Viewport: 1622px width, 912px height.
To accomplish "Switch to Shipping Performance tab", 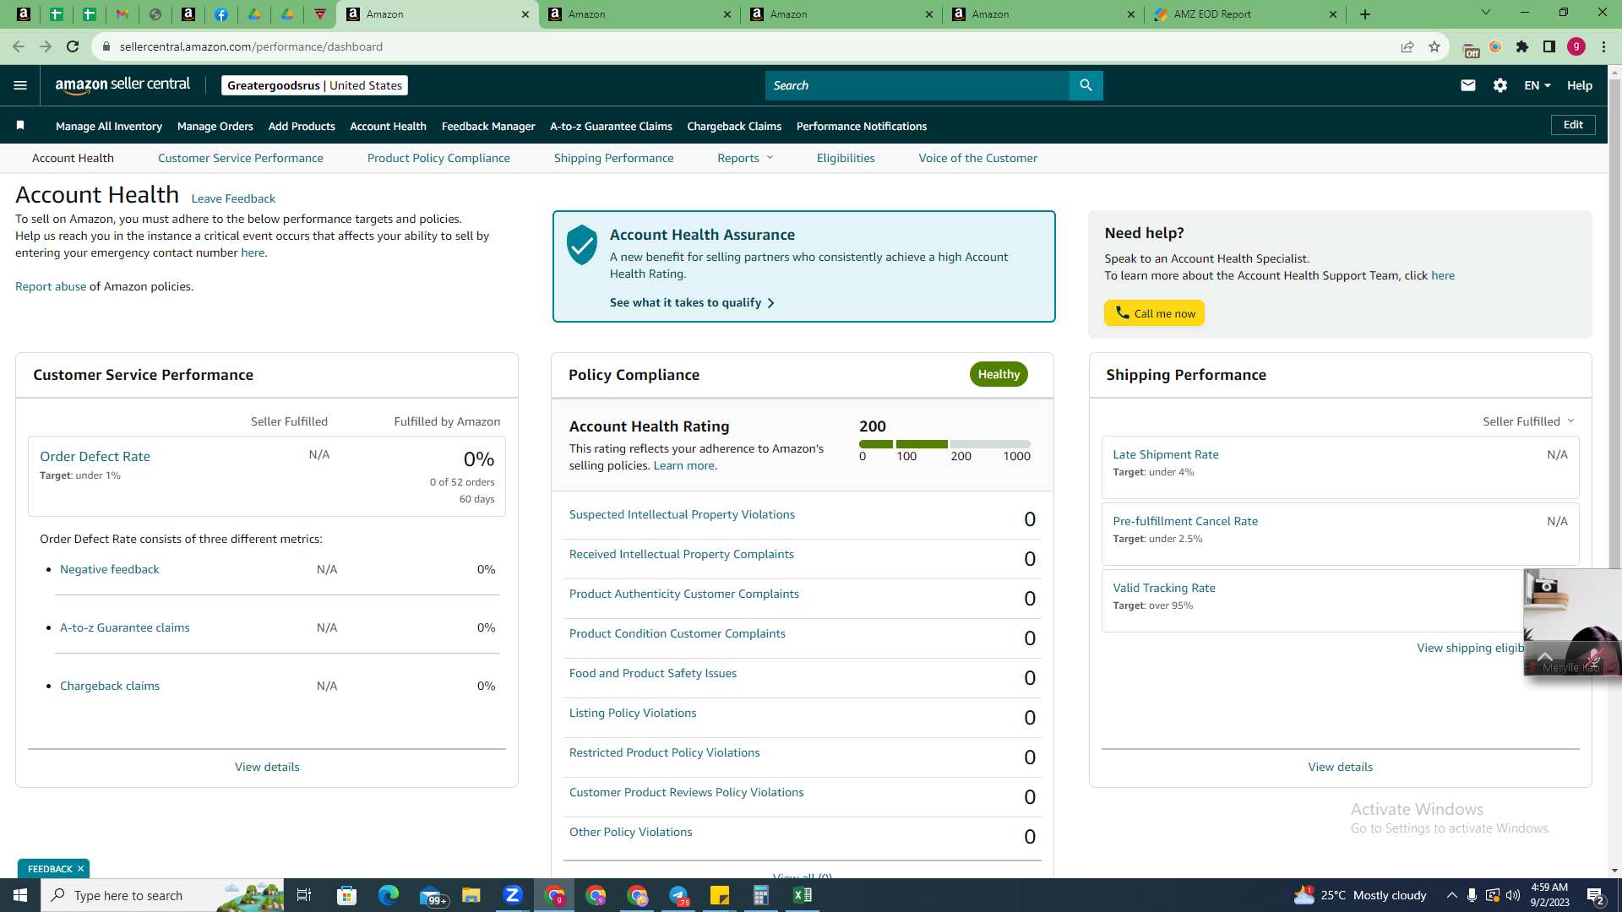I will point(613,158).
